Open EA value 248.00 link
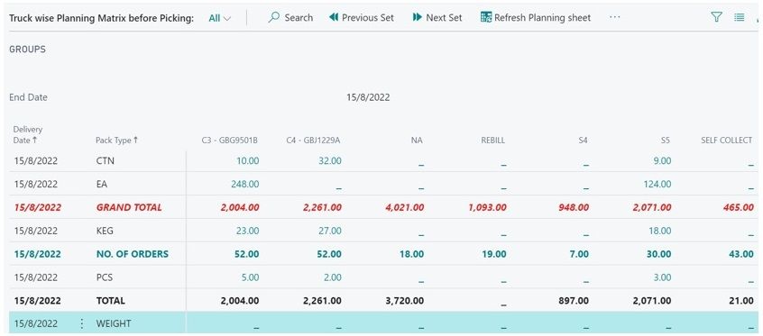 point(244,184)
